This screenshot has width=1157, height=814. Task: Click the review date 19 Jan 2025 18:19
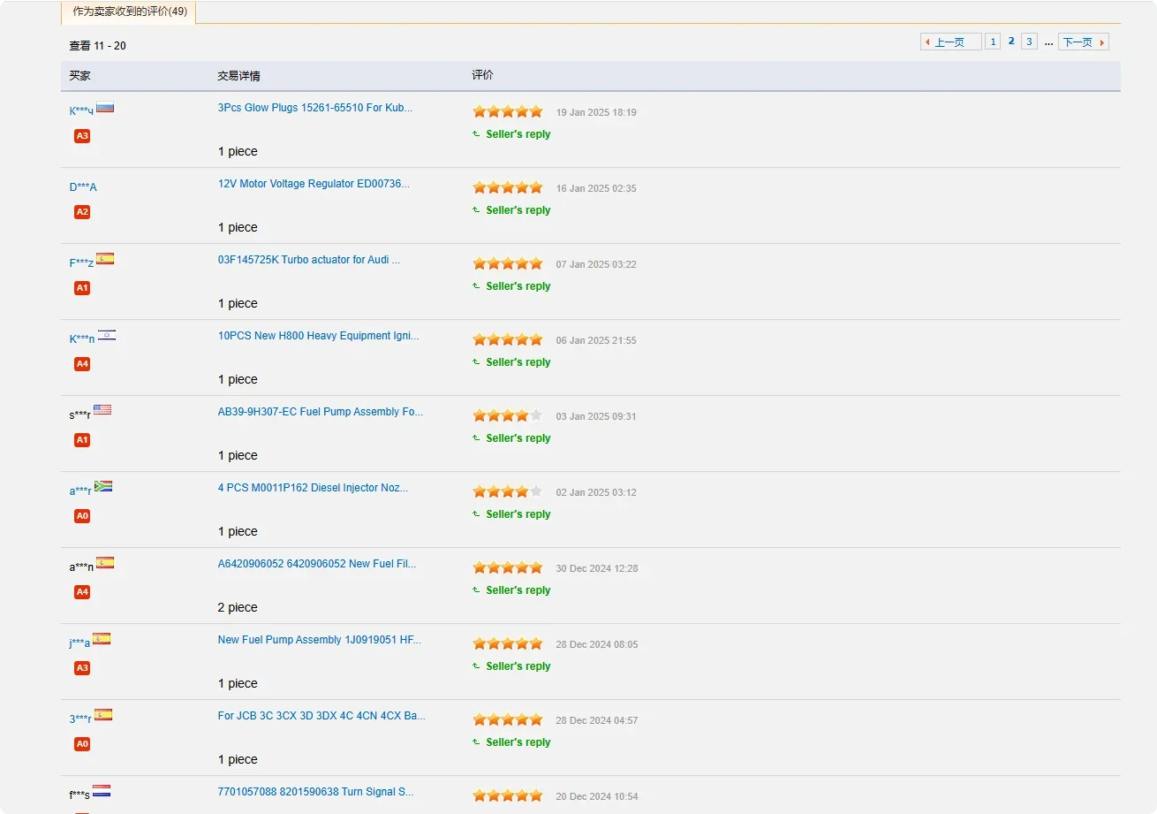[596, 112]
